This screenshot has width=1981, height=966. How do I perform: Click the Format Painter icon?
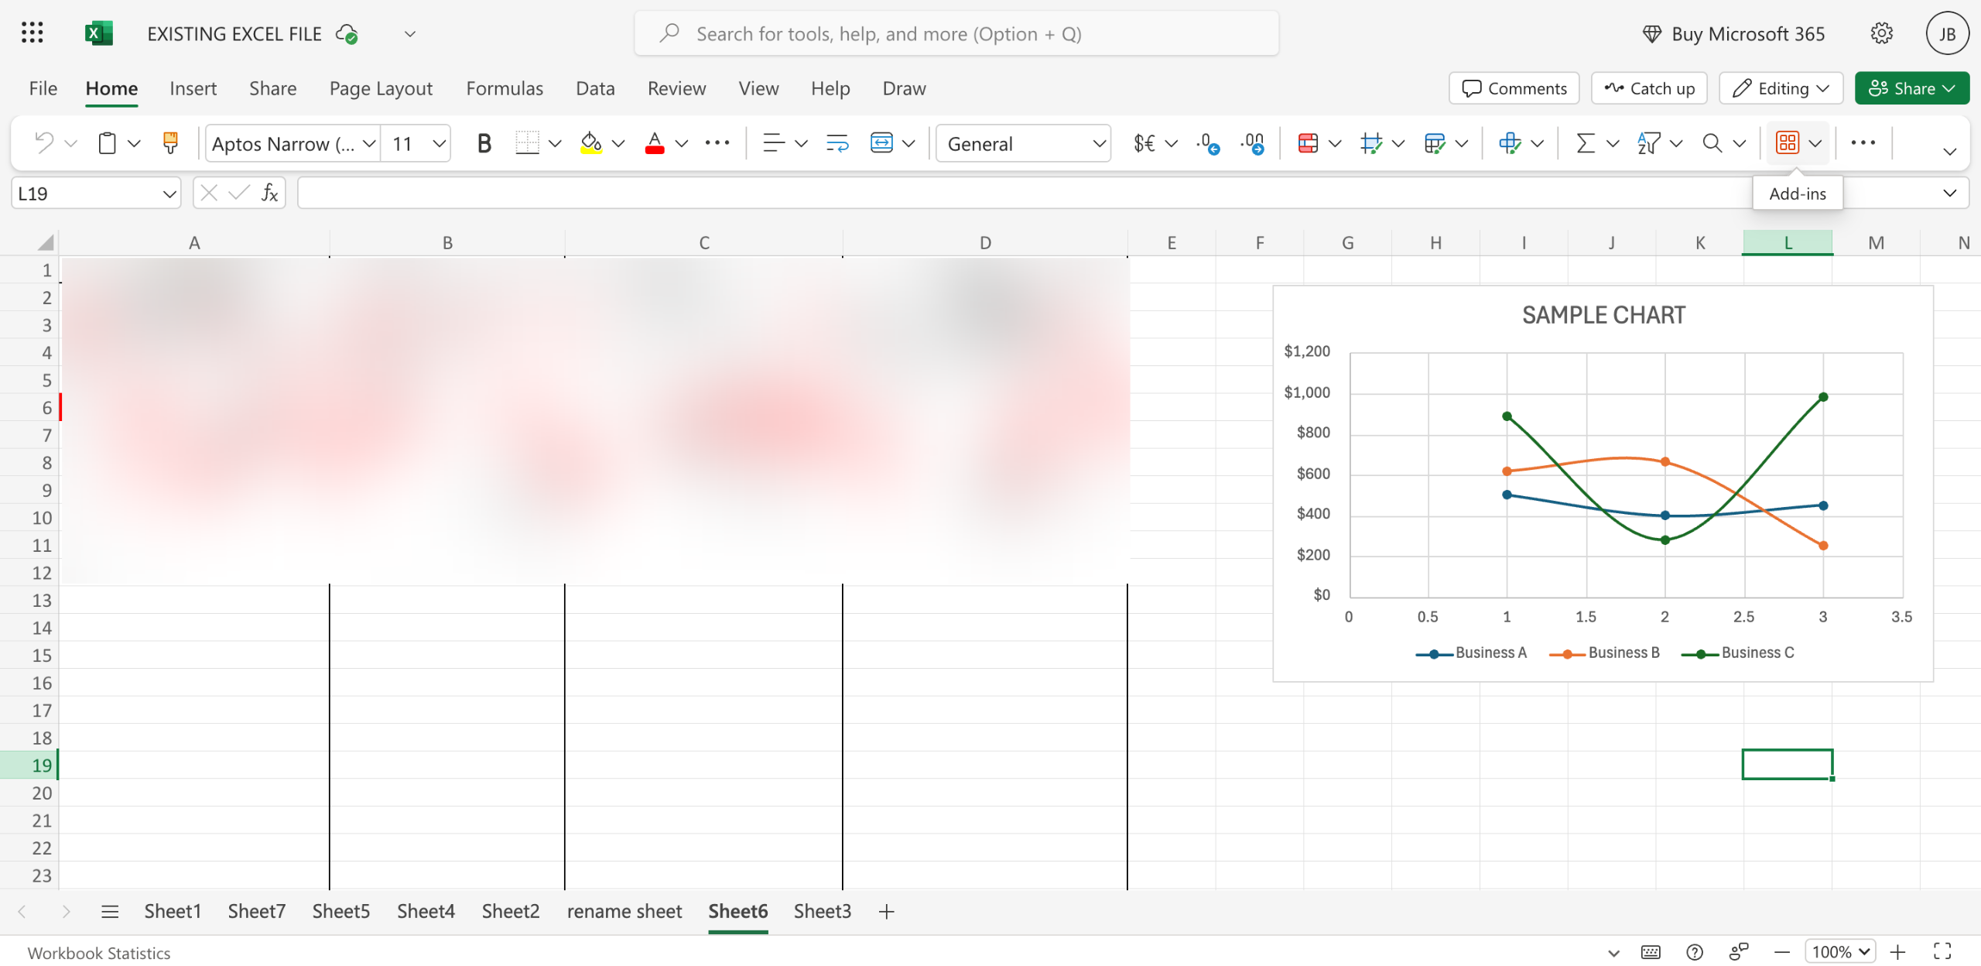click(169, 143)
